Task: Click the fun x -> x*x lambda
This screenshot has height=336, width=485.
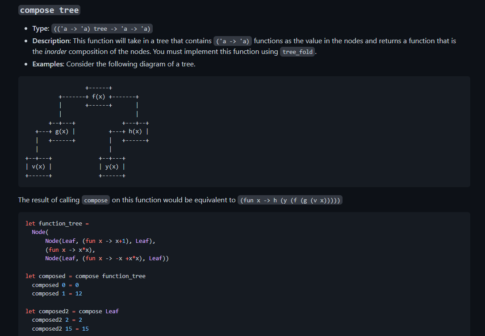Action: (x=70, y=249)
